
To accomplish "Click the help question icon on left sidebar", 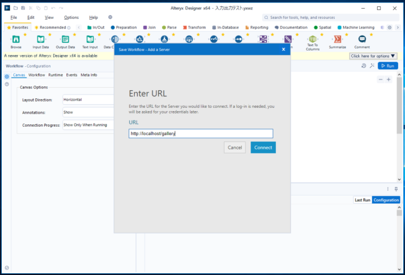I will coord(7,84).
